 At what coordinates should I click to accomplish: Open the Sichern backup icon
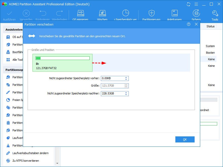196,13
